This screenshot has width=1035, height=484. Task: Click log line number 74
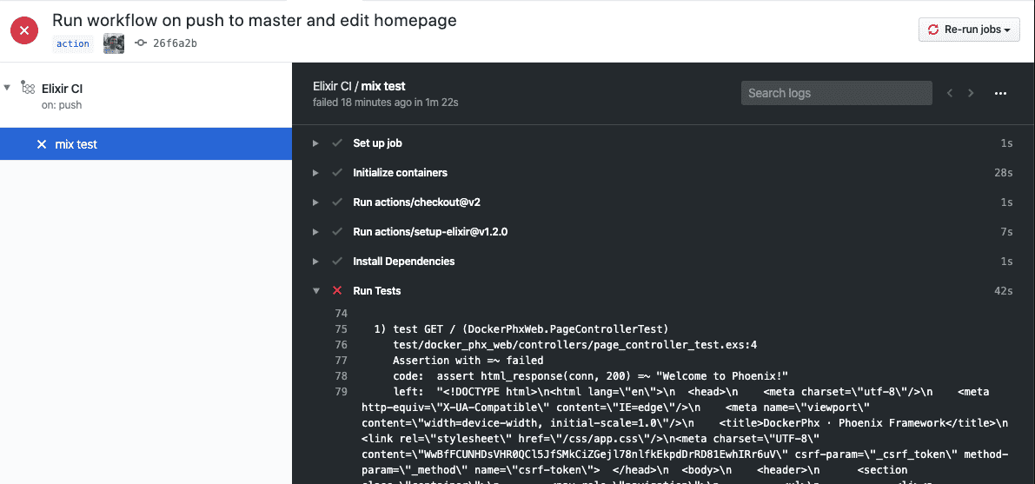pyautogui.click(x=342, y=313)
